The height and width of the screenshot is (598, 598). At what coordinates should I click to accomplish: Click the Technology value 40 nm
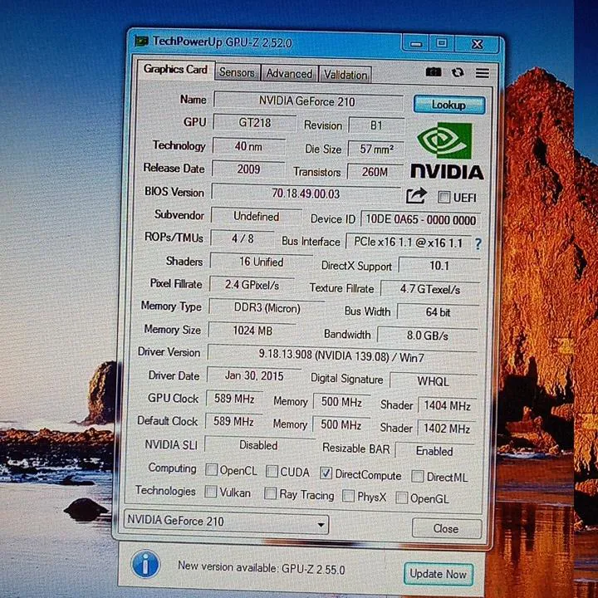[x=248, y=146]
